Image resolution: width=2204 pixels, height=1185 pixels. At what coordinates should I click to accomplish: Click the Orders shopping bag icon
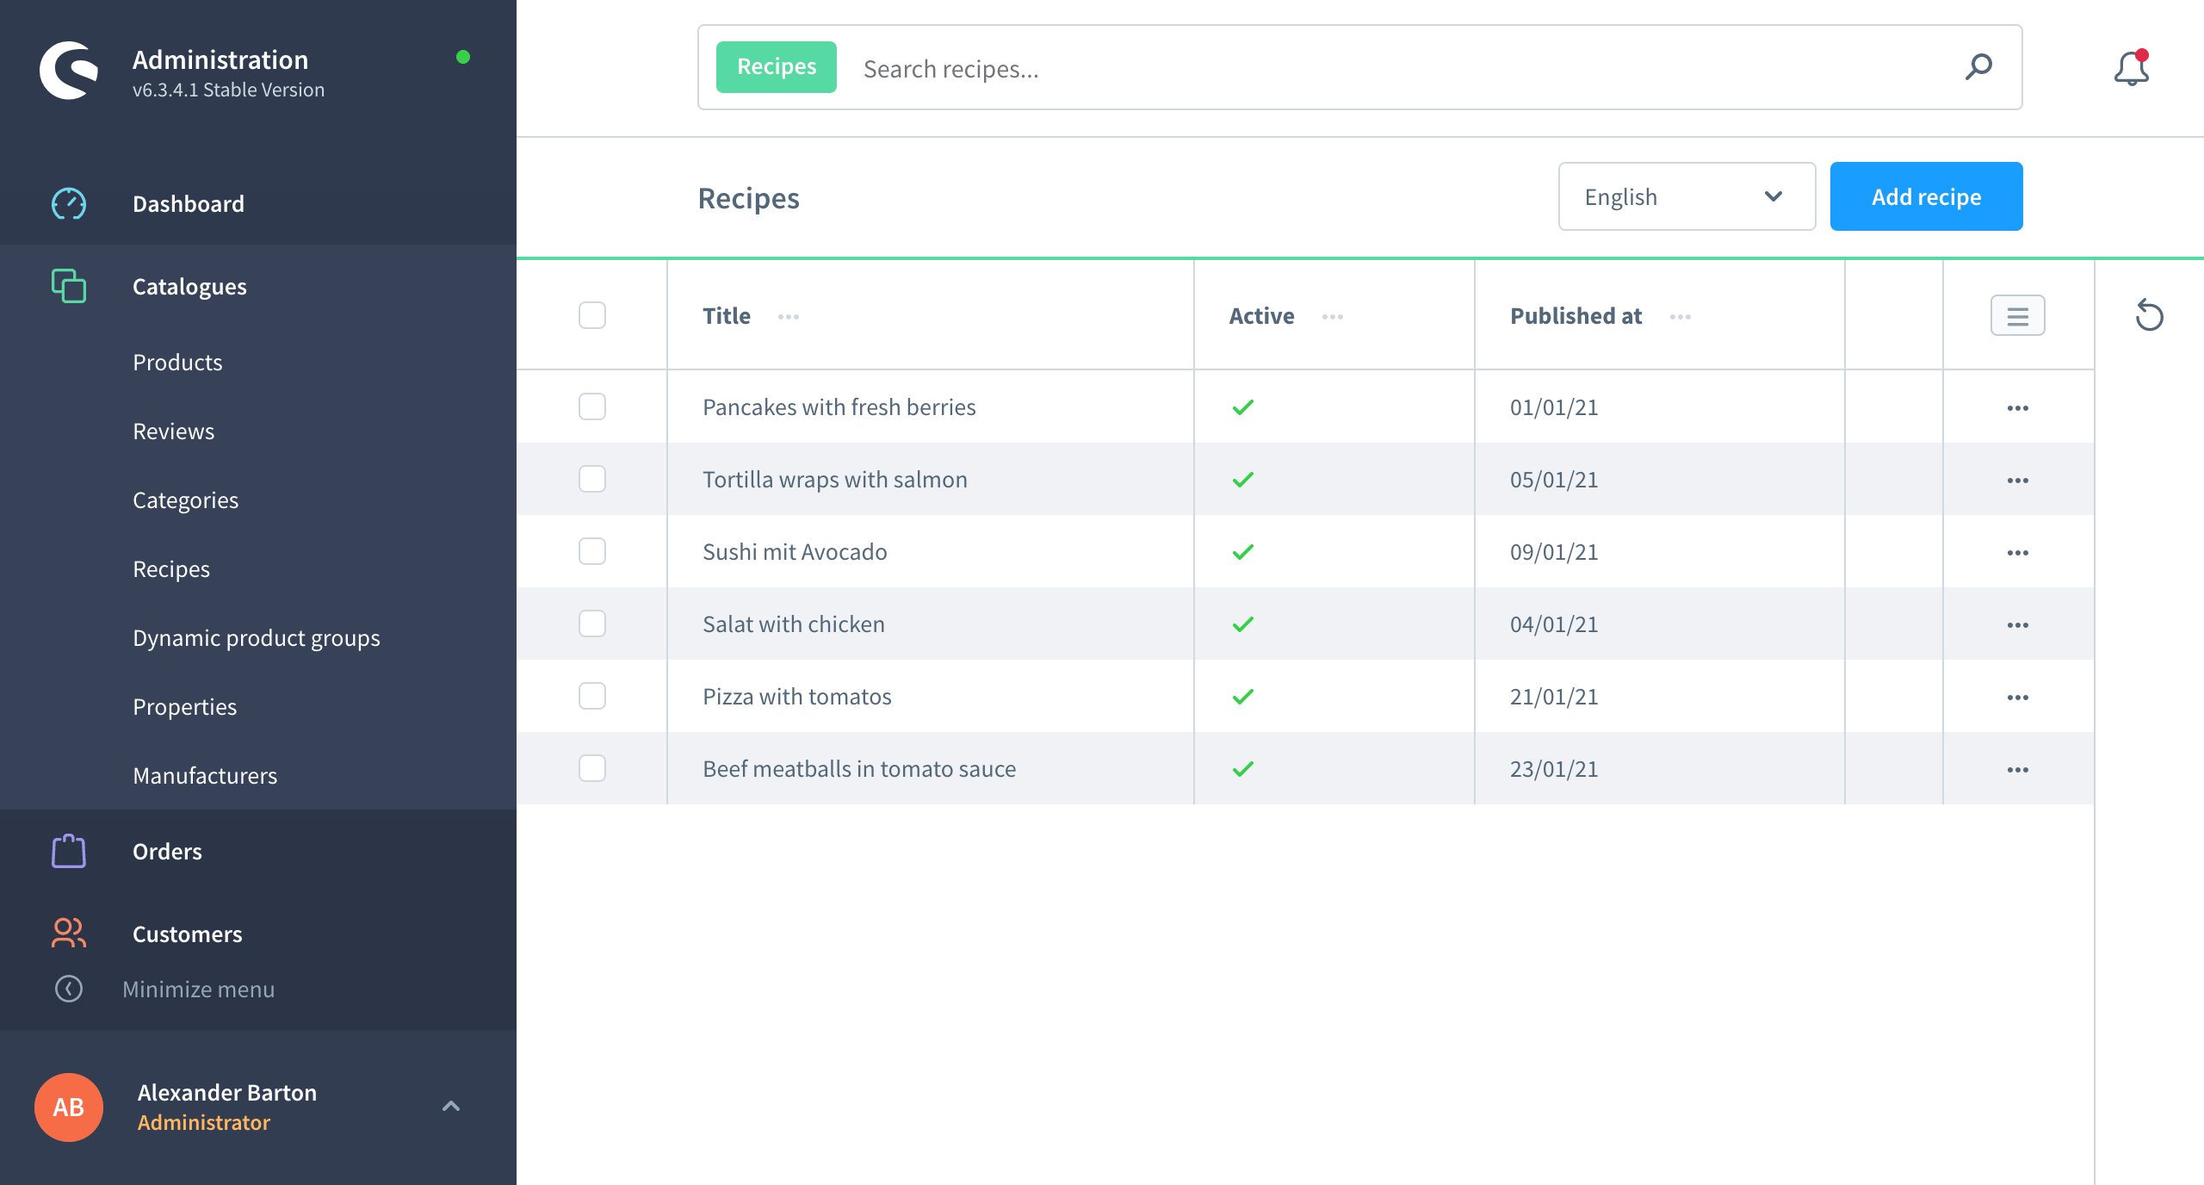coord(69,852)
